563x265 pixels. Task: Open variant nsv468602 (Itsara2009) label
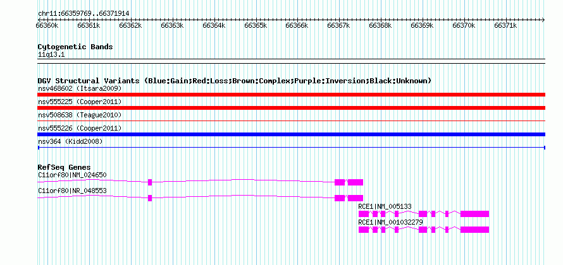tap(80, 88)
